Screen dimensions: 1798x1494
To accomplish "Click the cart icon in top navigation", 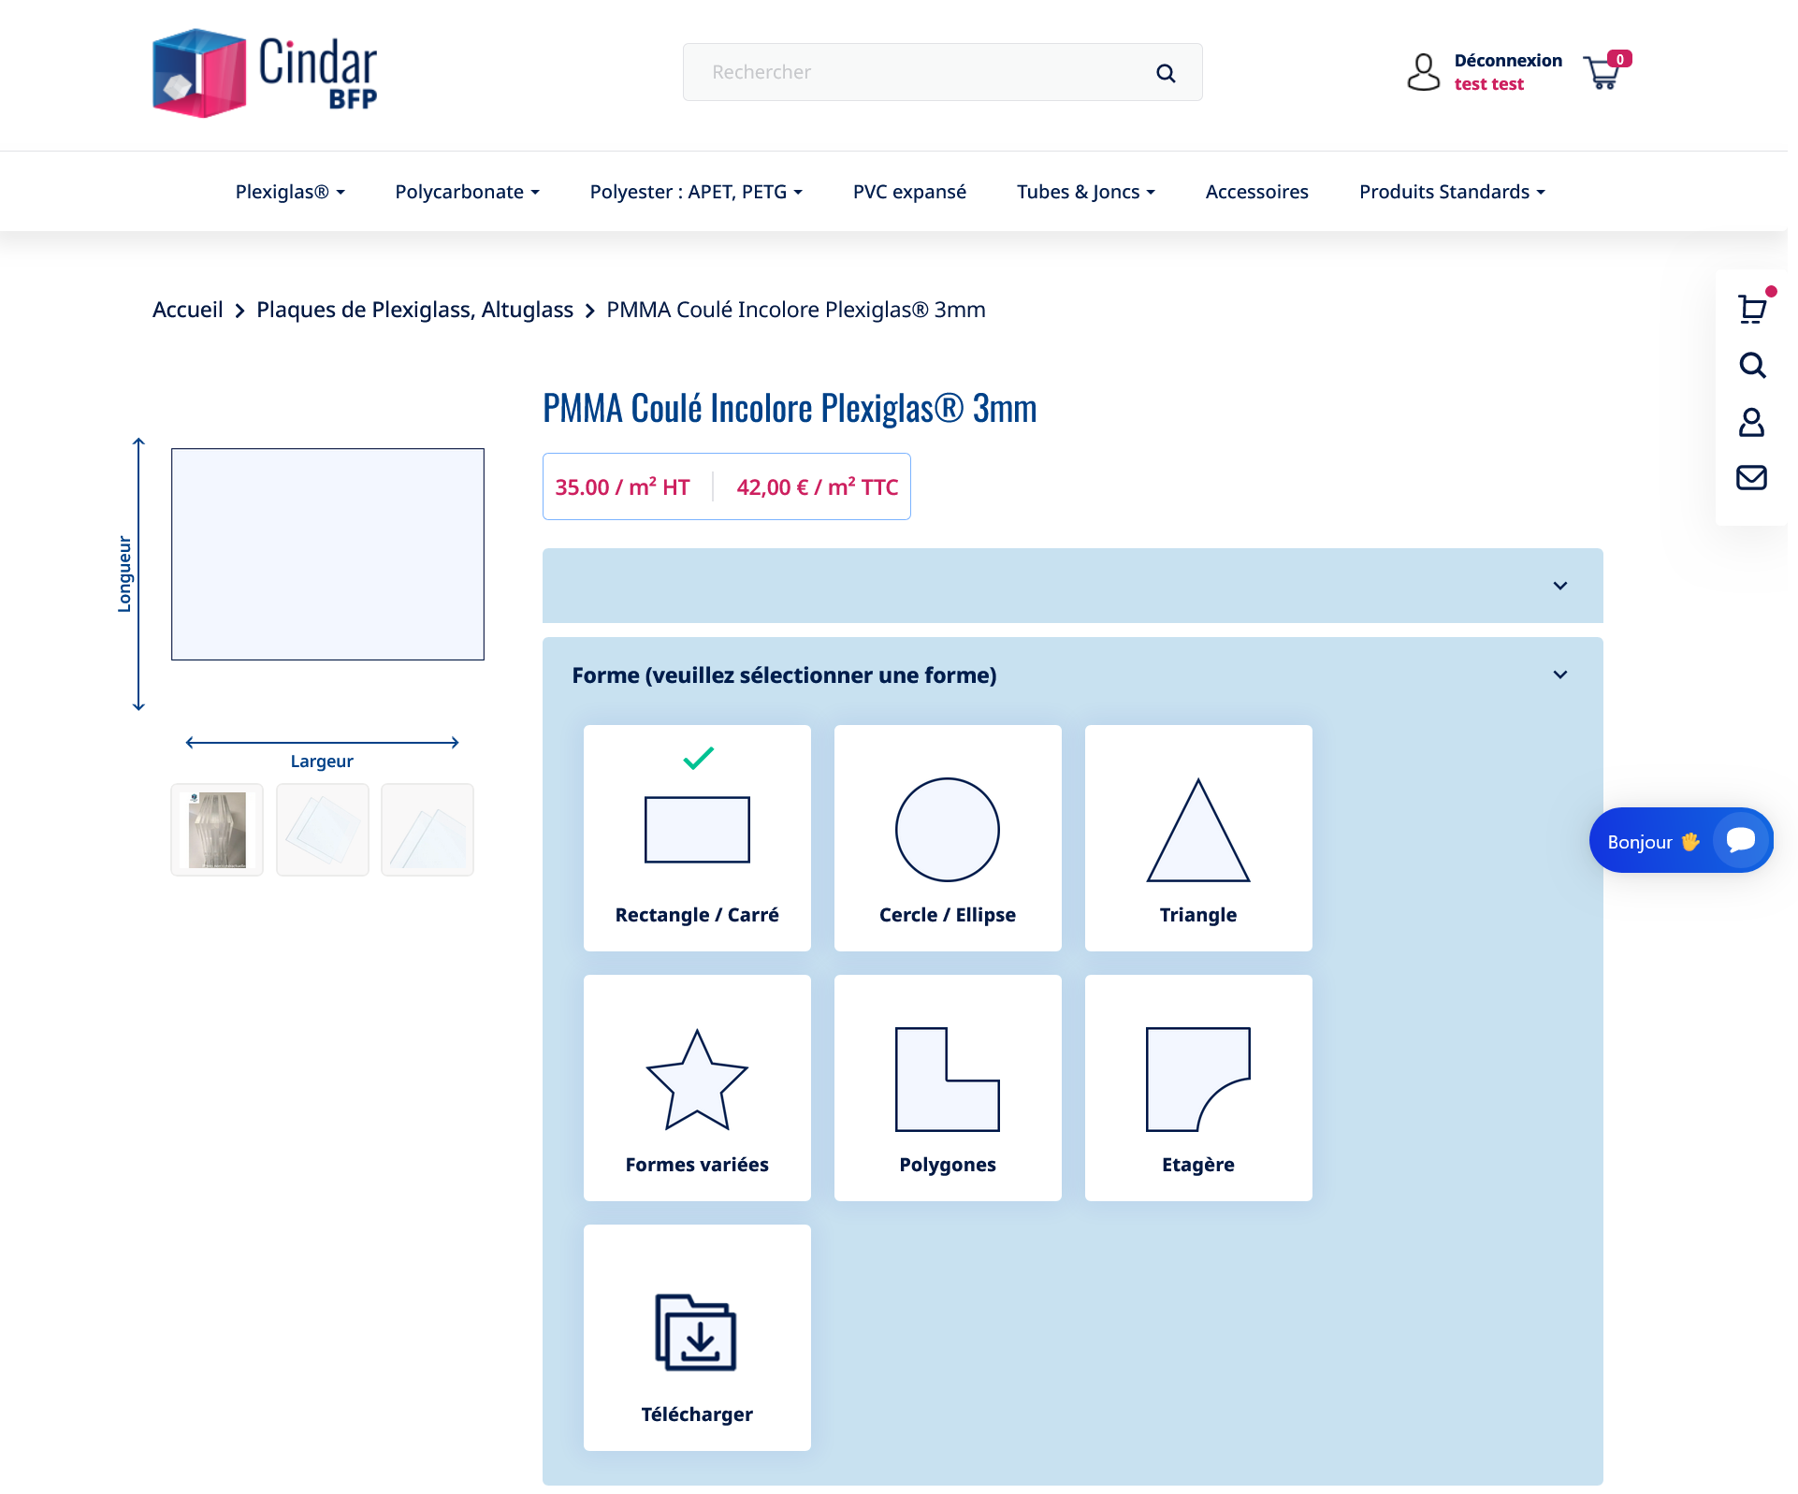I will click(1603, 72).
